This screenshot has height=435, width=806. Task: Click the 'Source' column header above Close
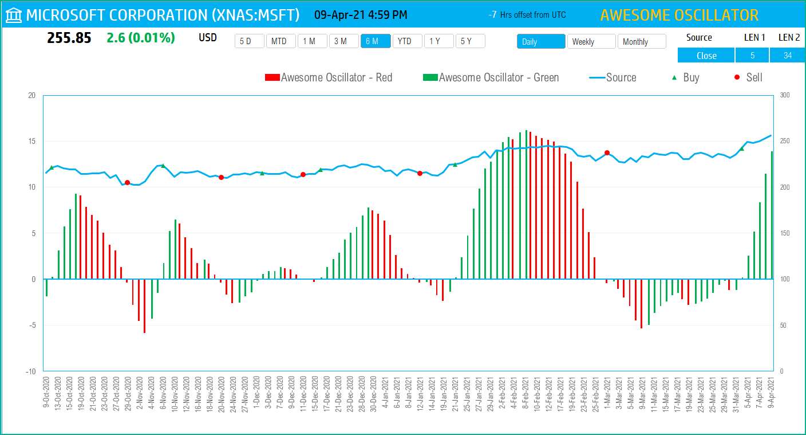point(699,37)
